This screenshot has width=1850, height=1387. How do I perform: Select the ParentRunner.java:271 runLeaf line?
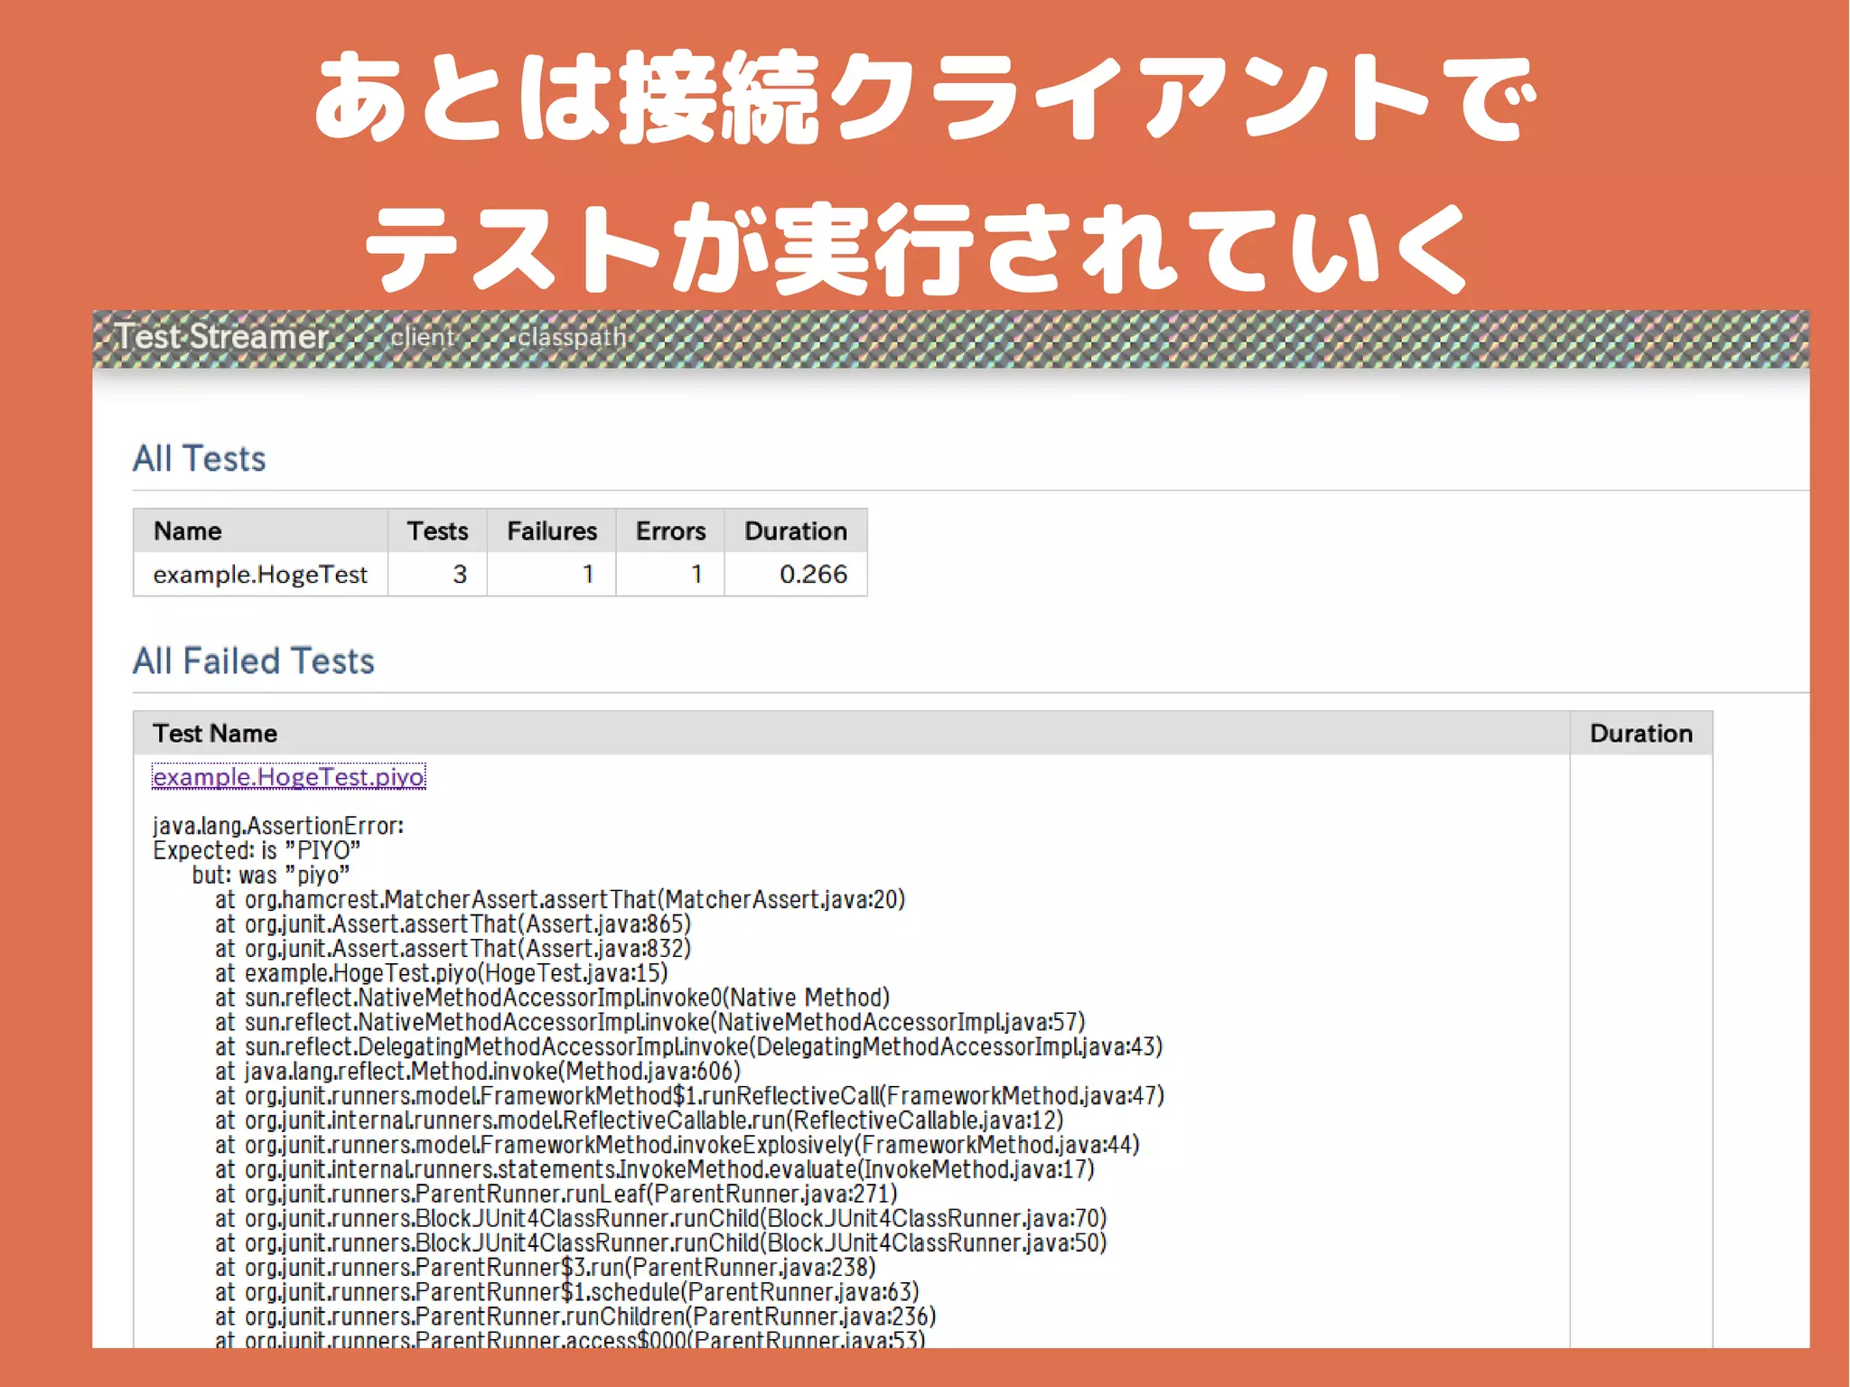tap(556, 1194)
